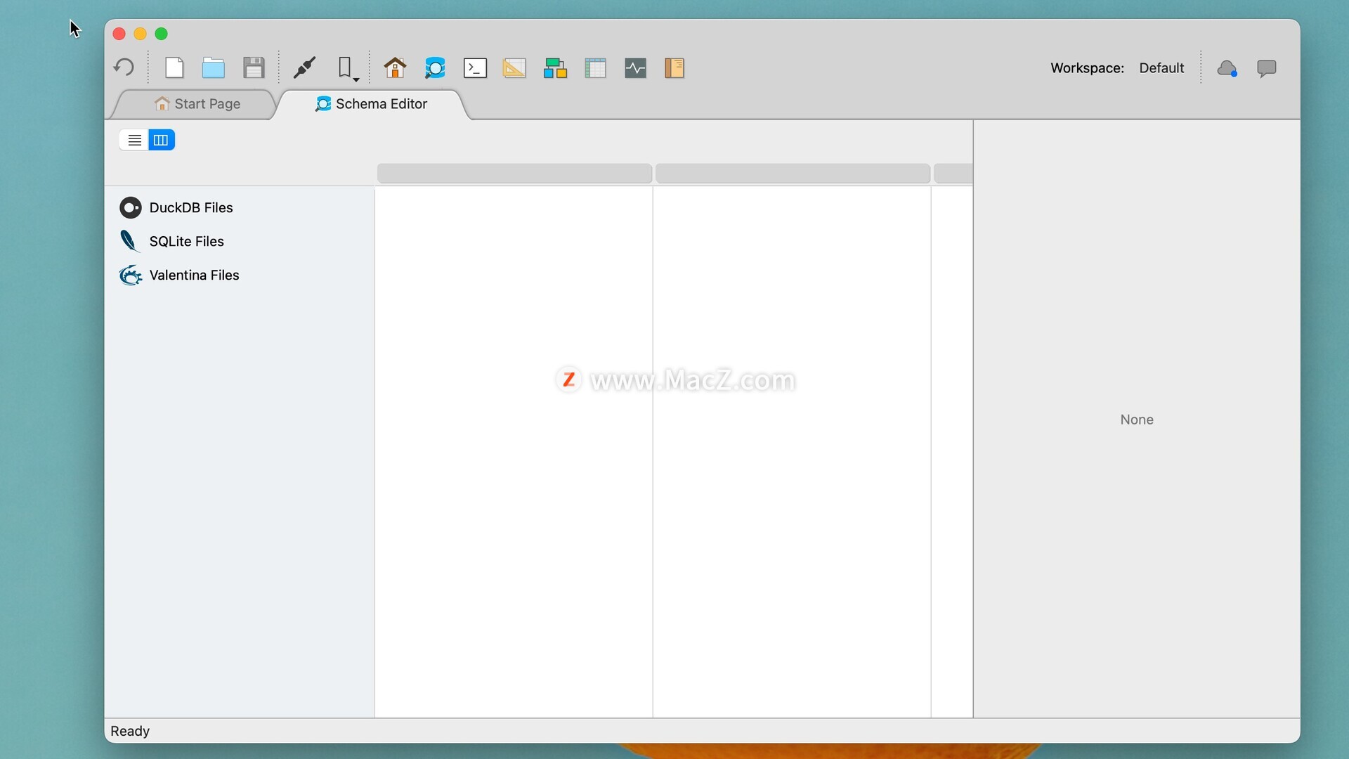This screenshot has width=1349, height=759.
Task: Switch to list view mode
Action: [134, 140]
